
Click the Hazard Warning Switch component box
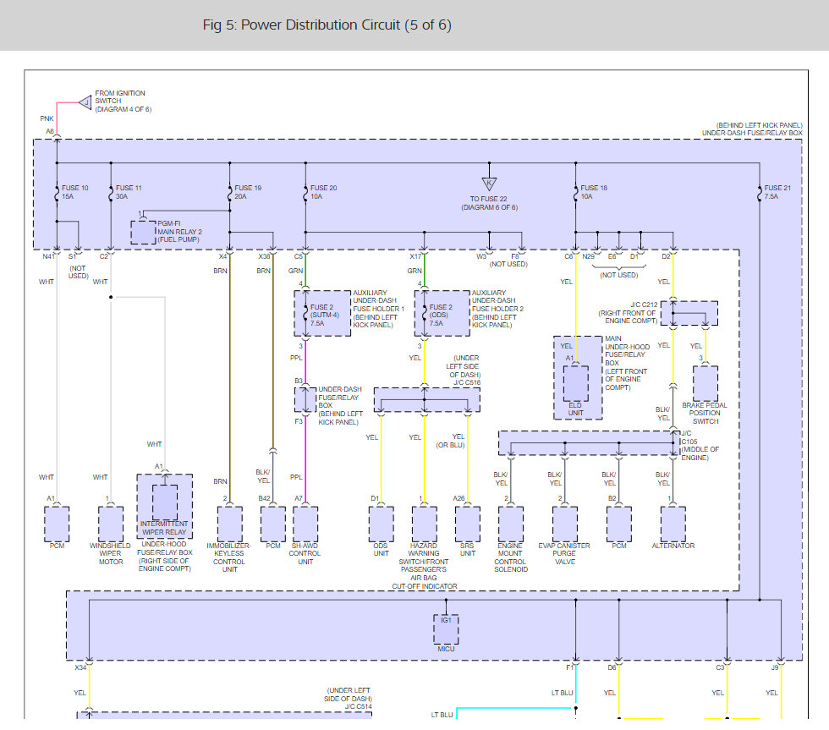pos(424,524)
